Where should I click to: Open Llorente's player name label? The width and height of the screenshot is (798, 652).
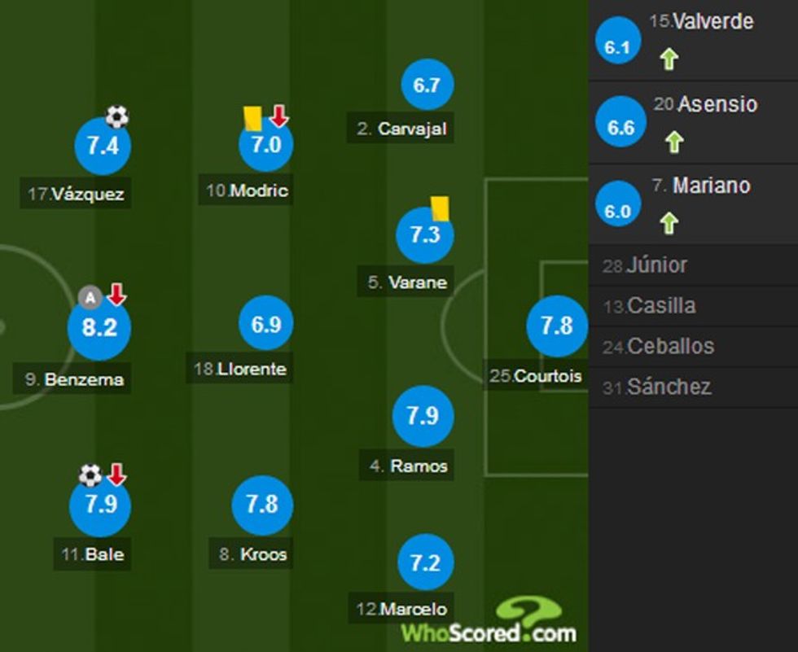pyautogui.click(x=240, y=369)
